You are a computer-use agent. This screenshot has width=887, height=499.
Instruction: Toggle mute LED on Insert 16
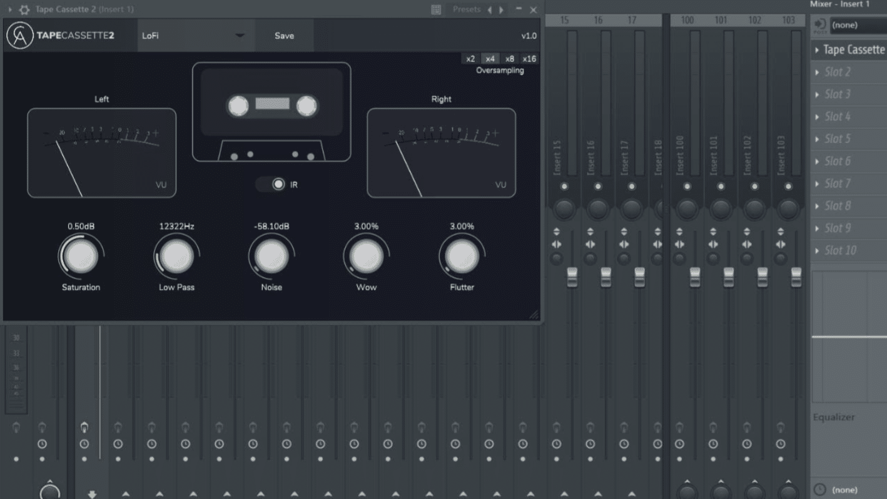(x=598, y=186)
